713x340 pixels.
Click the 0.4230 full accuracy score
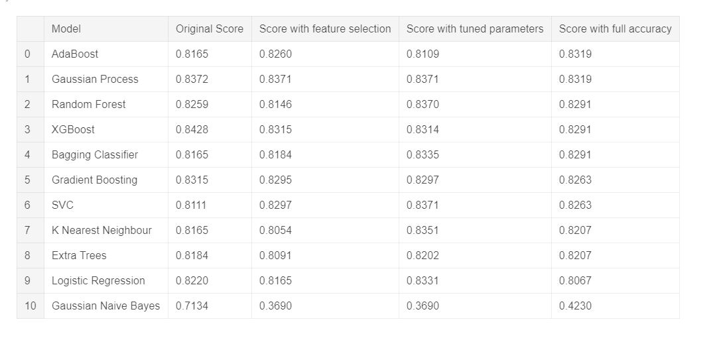575,306
